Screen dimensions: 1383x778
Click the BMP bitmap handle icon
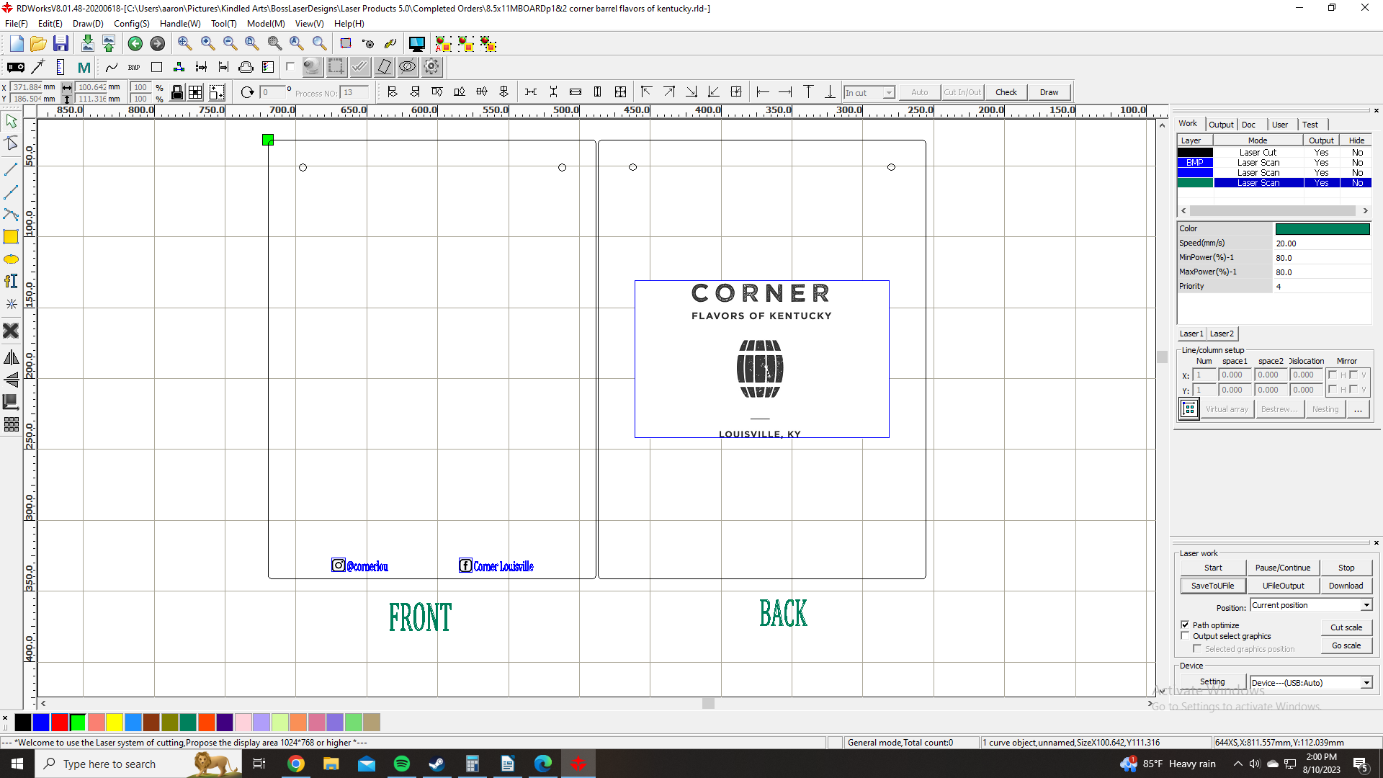point(134,68)
